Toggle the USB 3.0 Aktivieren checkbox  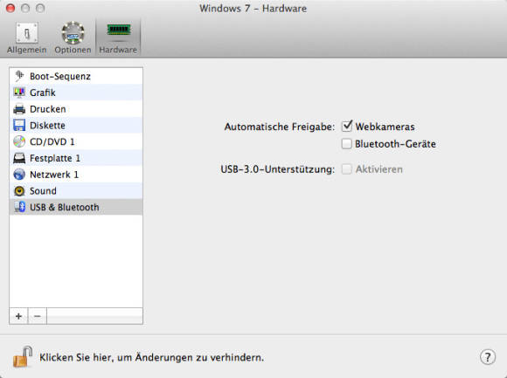(x=347, y=168)
